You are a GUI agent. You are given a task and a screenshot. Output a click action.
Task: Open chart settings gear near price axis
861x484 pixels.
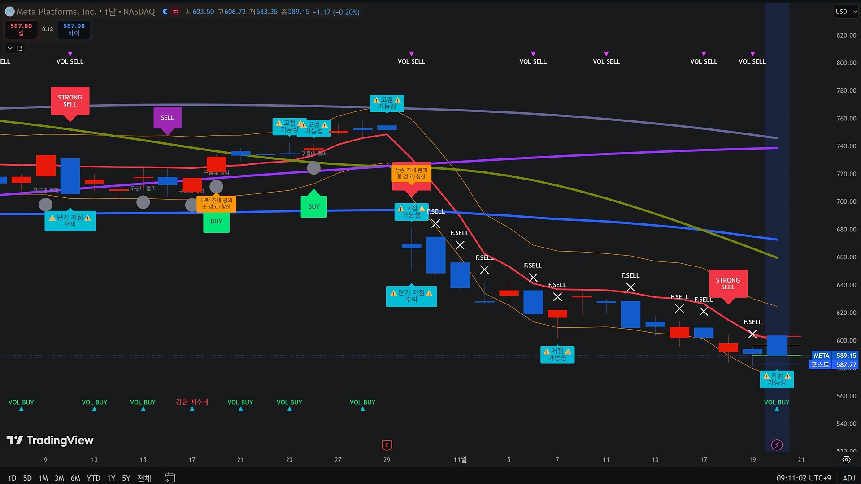pos(846,460)
